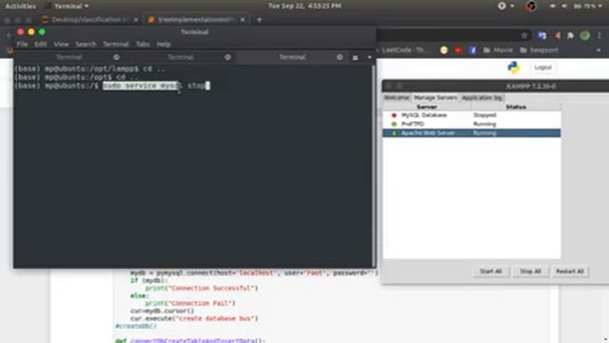
Task: Open the Facebook bookmark icon
Action: 472,50
